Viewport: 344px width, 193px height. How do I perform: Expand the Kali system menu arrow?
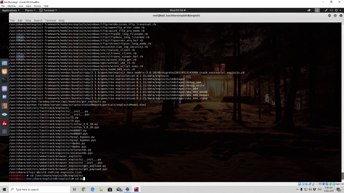coord(340,10)
